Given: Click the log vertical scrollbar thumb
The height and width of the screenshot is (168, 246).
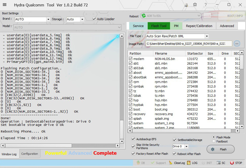Looking at the screenshot, I should [122, 129].
